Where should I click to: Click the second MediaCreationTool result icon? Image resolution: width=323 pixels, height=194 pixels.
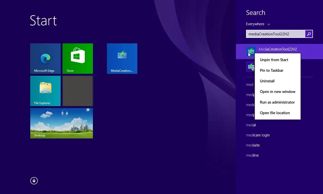(x=251, y=67)
